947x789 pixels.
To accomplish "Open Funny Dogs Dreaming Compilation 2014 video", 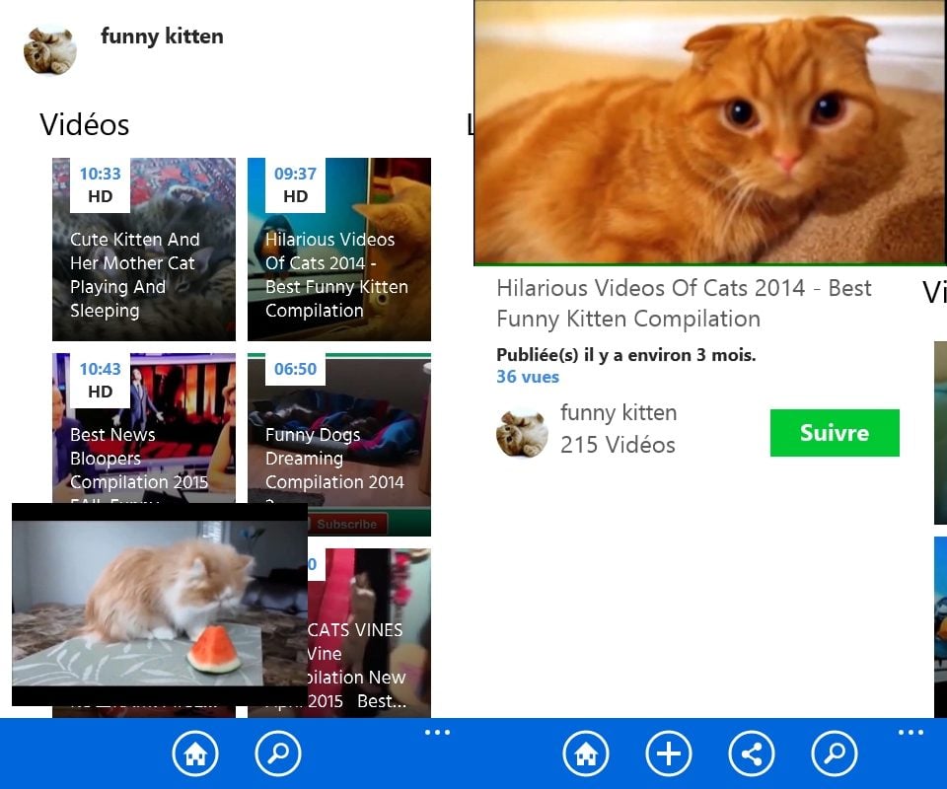I will (x=339, y=444).
